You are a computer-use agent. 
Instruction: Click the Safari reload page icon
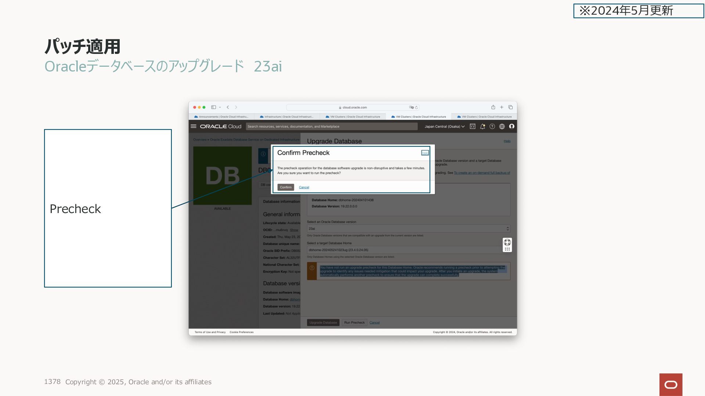click(x=416, y=107)
